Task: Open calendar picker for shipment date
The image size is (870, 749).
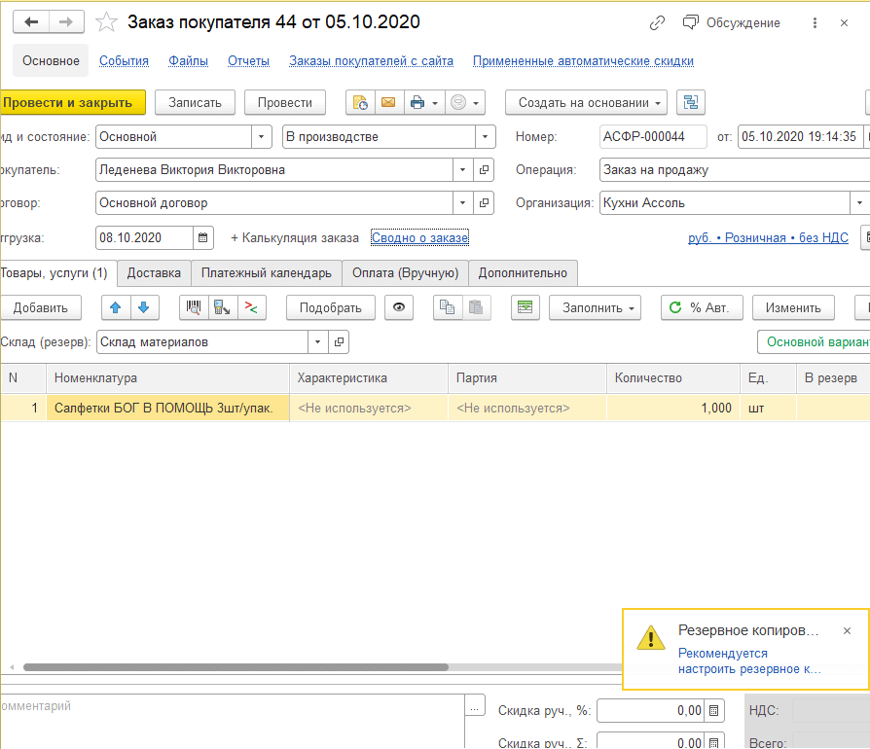Action: [203, 237]
